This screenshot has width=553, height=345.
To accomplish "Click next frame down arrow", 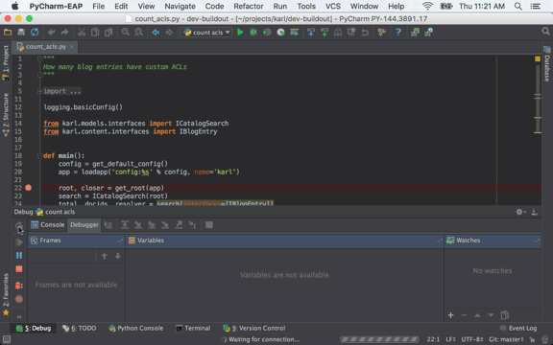I will (118, 256).
